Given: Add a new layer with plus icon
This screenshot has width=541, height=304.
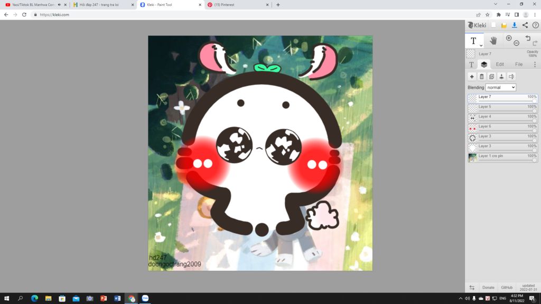Looking at the screenshot, I should click(x=472, y=77).
